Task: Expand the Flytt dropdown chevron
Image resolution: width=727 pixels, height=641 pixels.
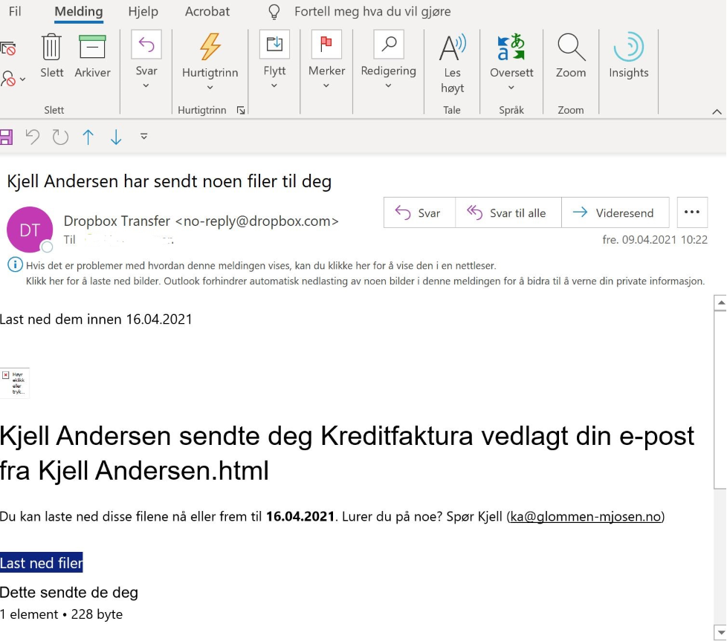Action: point(274,85)
